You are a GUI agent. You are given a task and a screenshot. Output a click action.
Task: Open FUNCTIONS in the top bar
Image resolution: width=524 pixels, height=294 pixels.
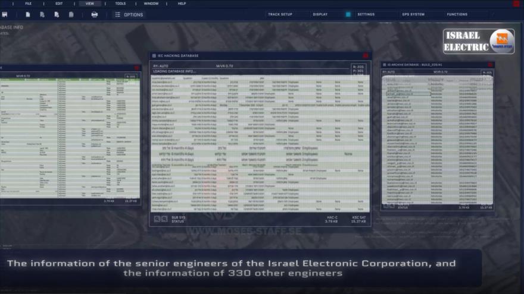[457, 14]
